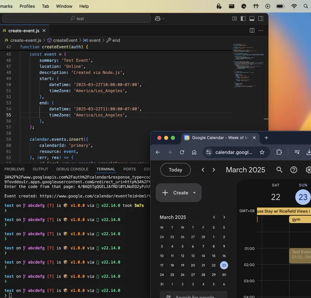Viewport: 311px width, 298px height.
Task: Click battery icon in menu bar
Action: click(280, 6)
